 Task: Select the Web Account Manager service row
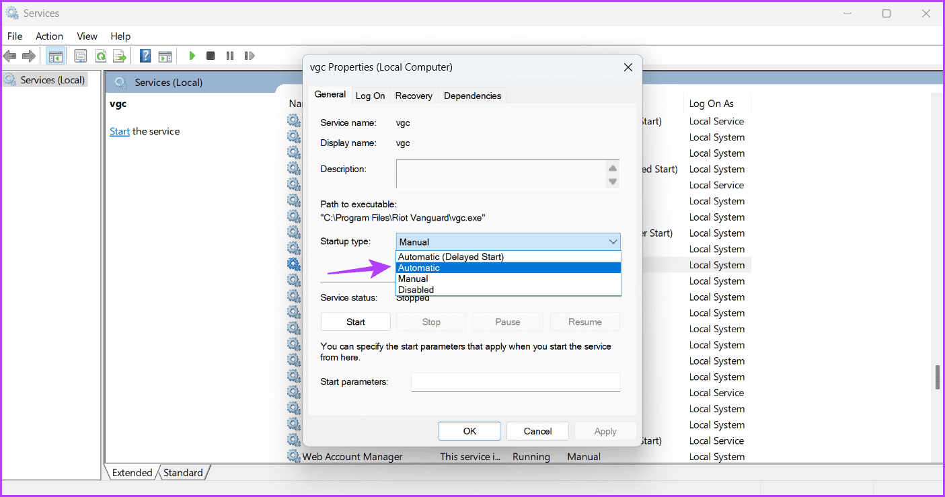(519, 457)
